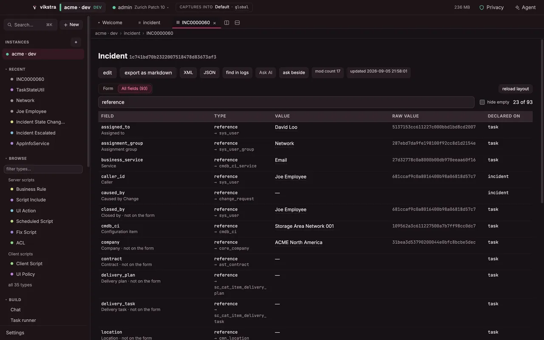Click the find in logs button

point(237,73)
